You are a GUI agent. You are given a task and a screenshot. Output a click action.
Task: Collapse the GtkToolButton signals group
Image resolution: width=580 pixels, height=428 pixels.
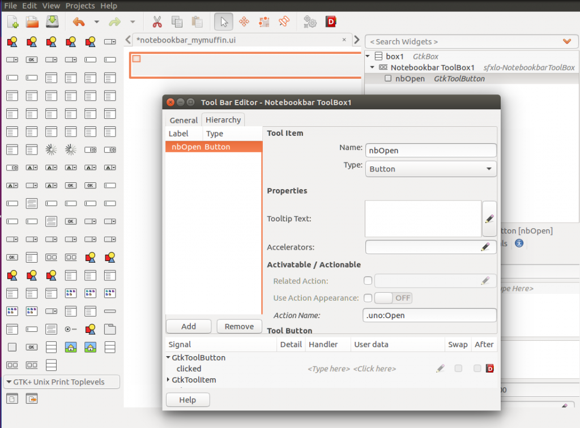click(168, 357)
